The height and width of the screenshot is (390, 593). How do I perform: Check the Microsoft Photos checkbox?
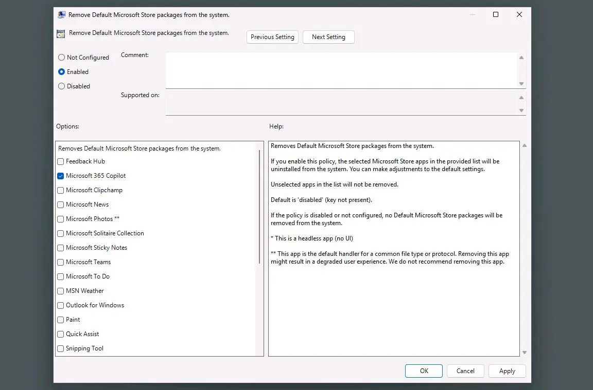[x=61, y=219]
